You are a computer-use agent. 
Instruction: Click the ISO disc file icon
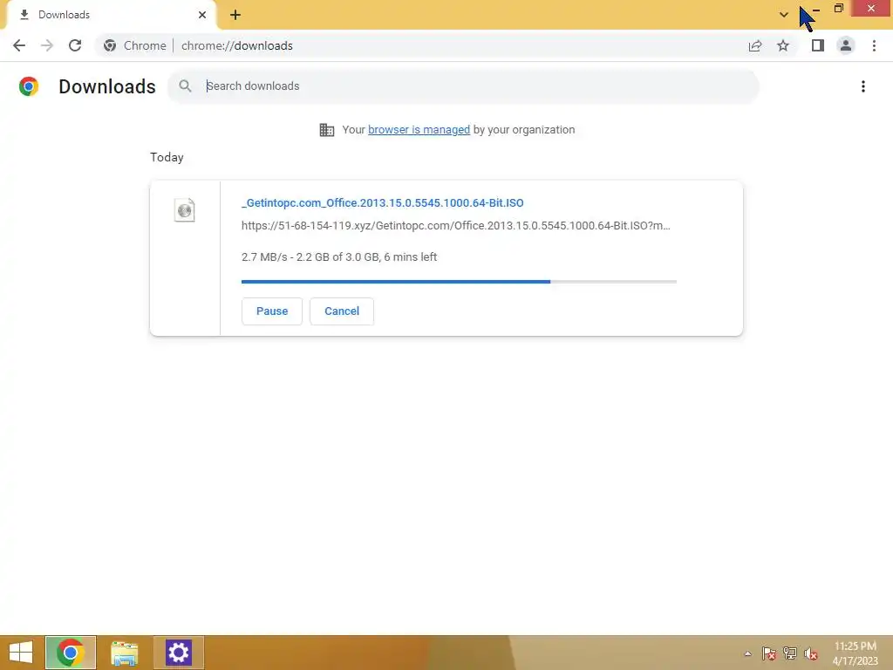(185, 210)
